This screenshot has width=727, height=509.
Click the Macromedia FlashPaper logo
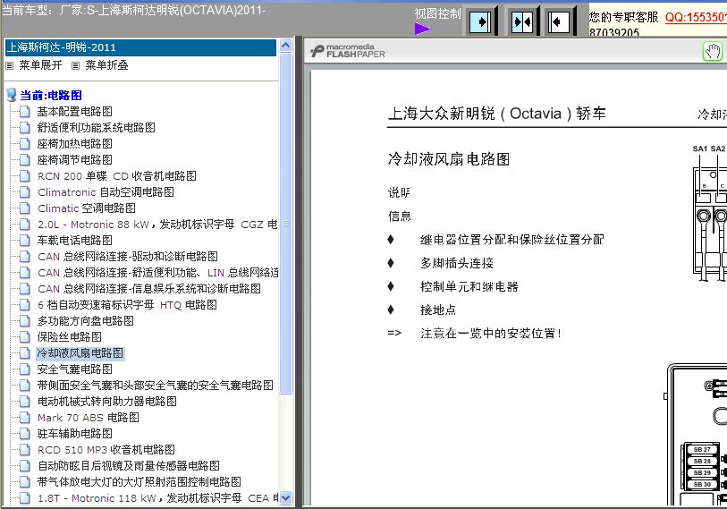[x=348, y=51]
